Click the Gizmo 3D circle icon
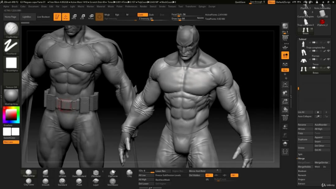The image size is (336, 189). [99, 17]
